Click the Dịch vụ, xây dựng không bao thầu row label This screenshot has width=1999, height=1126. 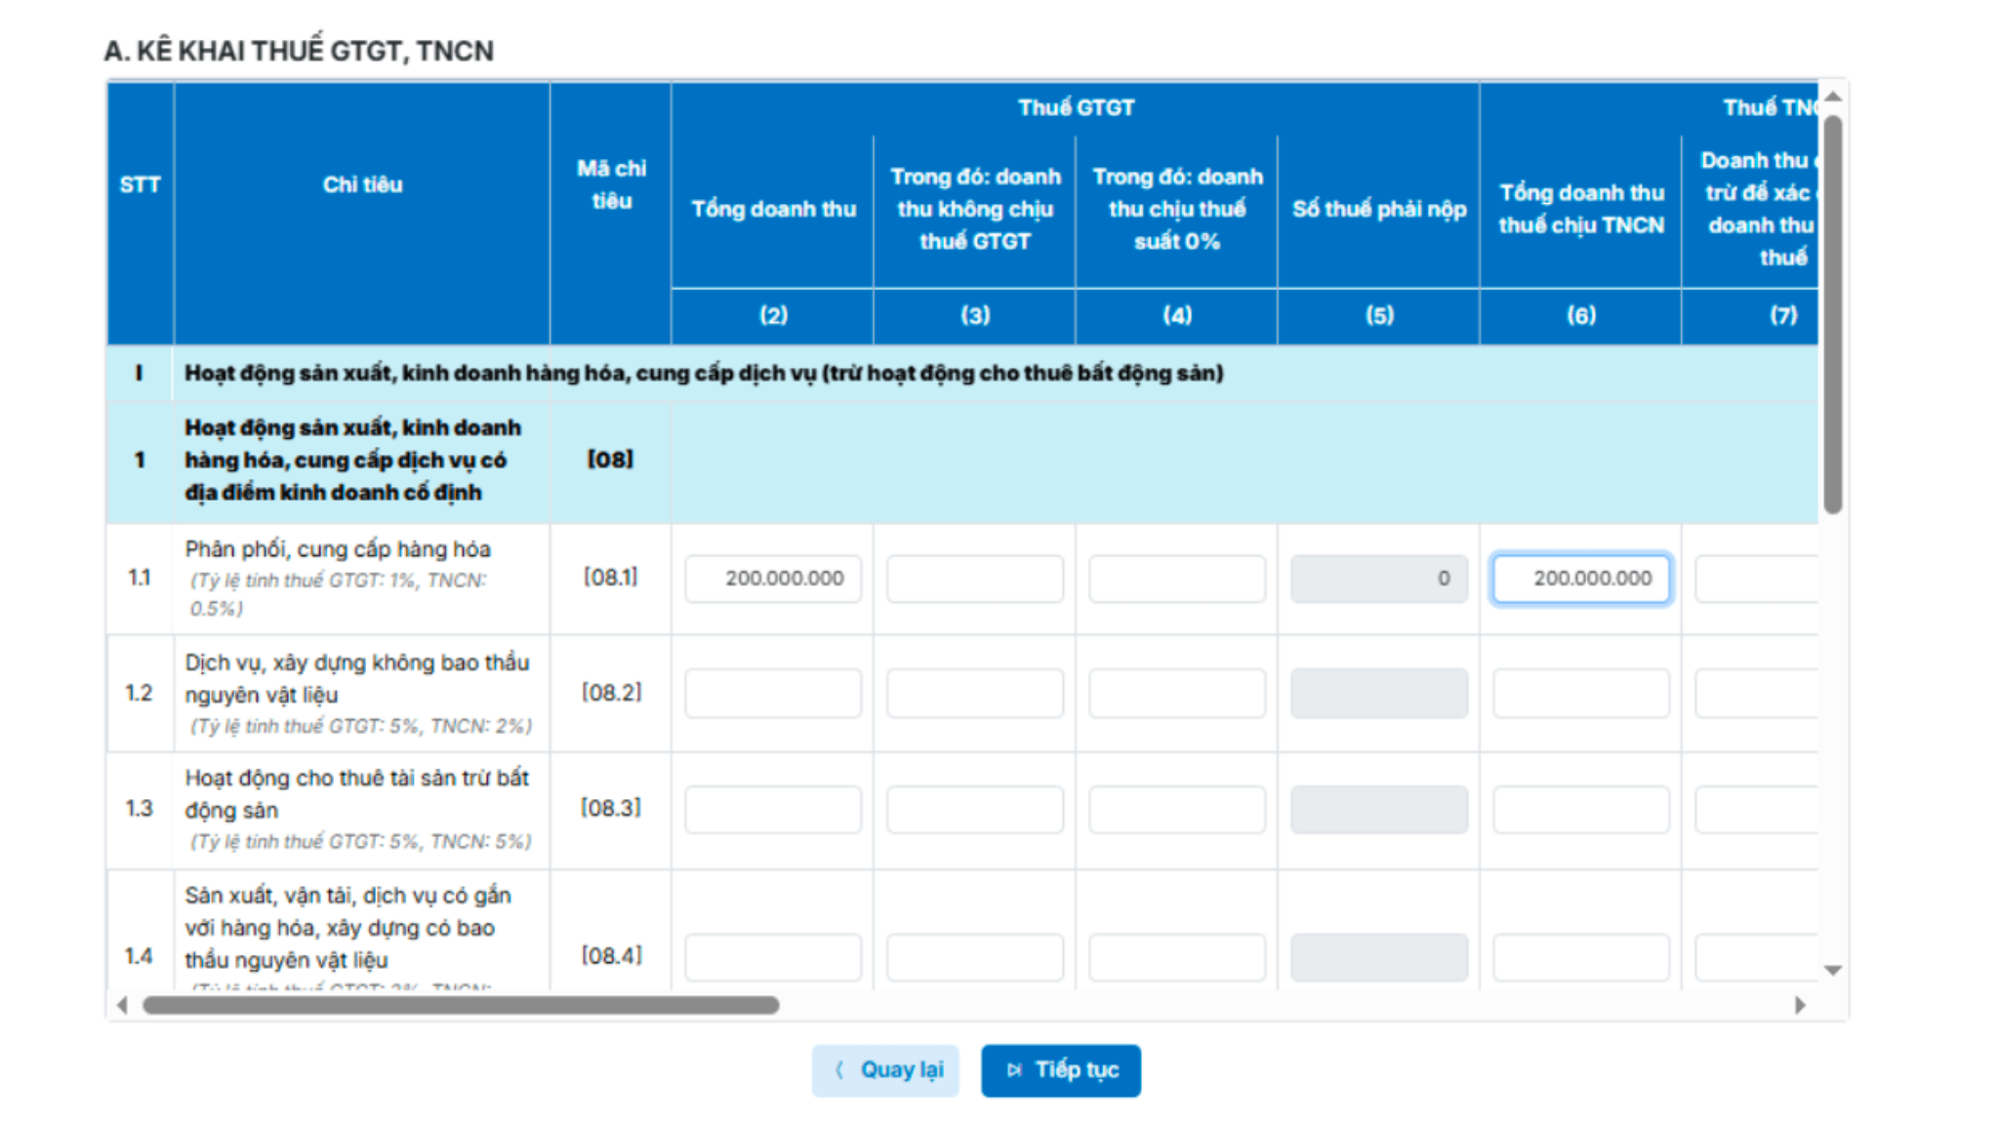pyautogui.click(x=357, y=678)
